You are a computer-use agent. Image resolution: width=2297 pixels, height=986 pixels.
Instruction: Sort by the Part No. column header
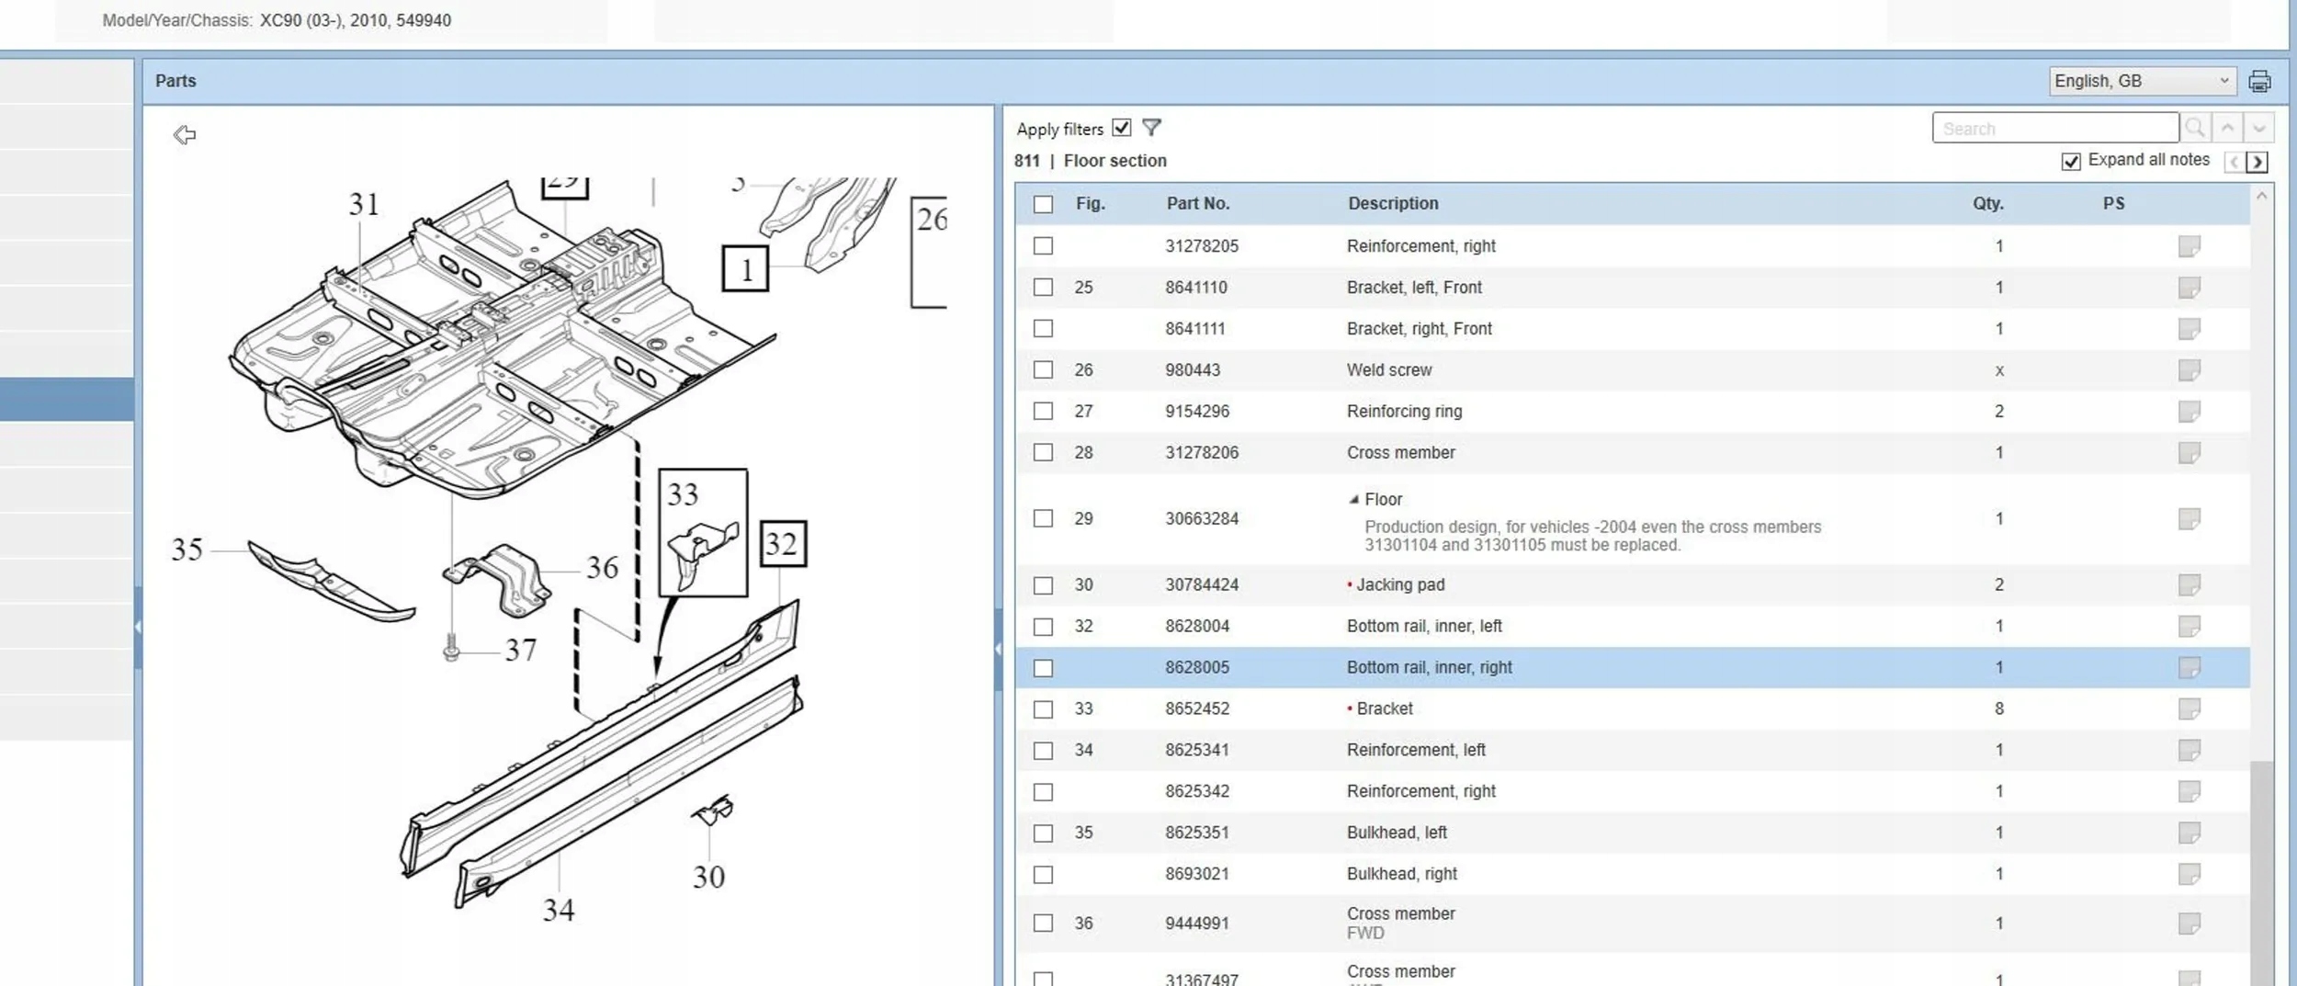[1198, 204]
